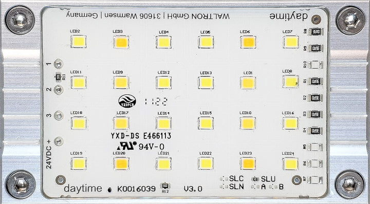Click the YXDPCB oval logo
The height and width of the screenshot is (204, 370).
point(127,101)
